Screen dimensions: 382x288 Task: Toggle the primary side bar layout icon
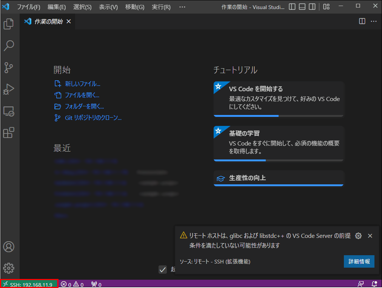click(292, 6)
